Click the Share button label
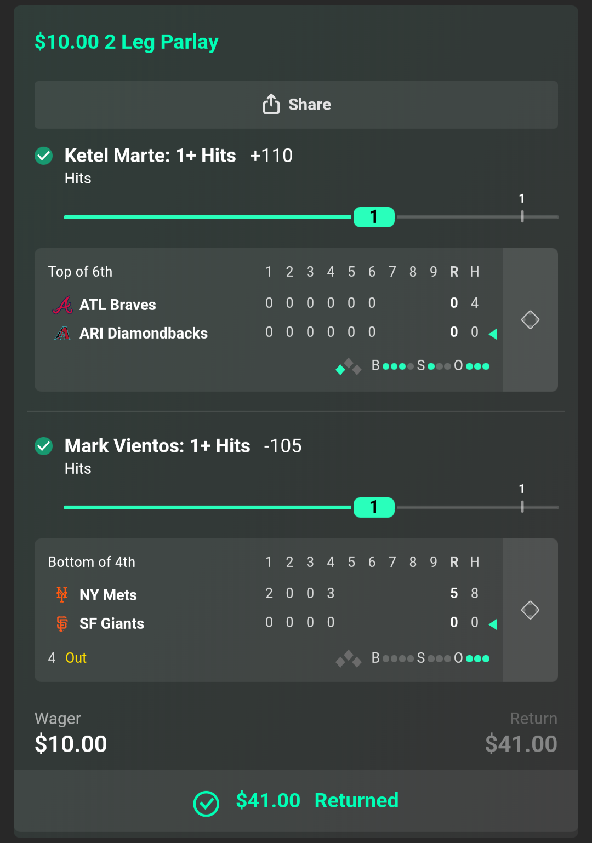This screenshot has height=843, width=592. coord(310,105)
